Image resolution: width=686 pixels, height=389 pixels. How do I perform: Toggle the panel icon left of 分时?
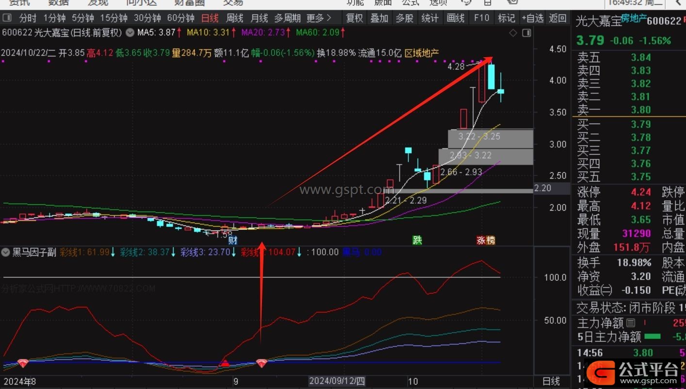7,18
